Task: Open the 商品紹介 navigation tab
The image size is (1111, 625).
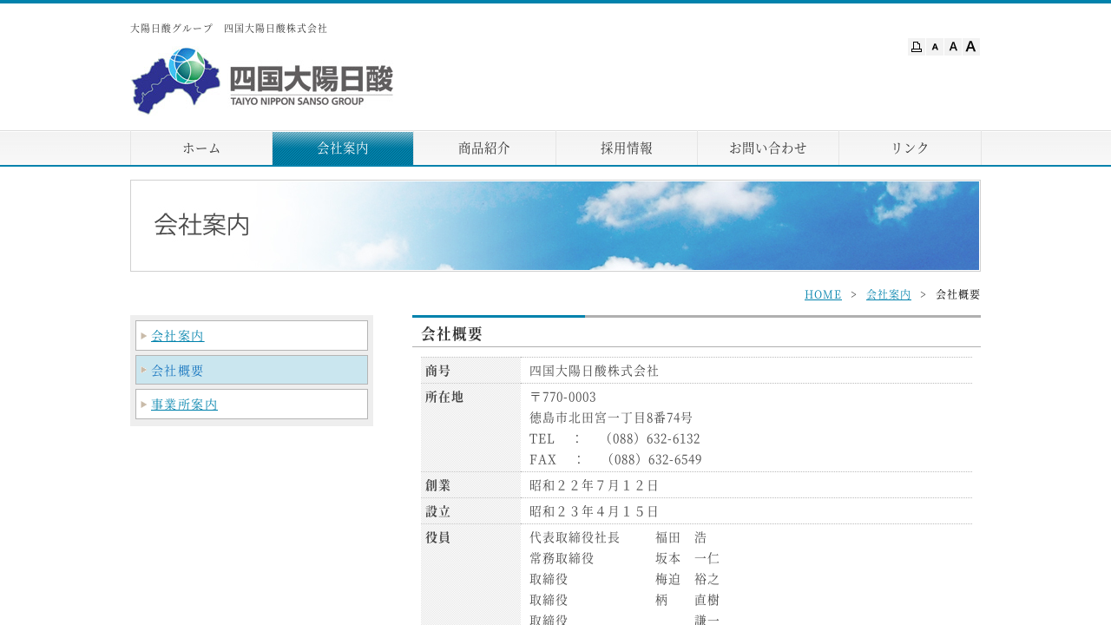Action: click(484, 148)
